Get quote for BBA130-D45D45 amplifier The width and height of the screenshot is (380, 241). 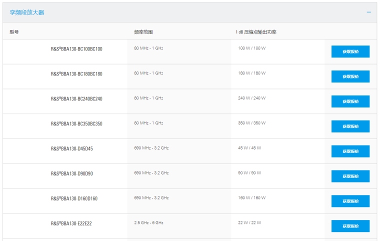[350, 151]
